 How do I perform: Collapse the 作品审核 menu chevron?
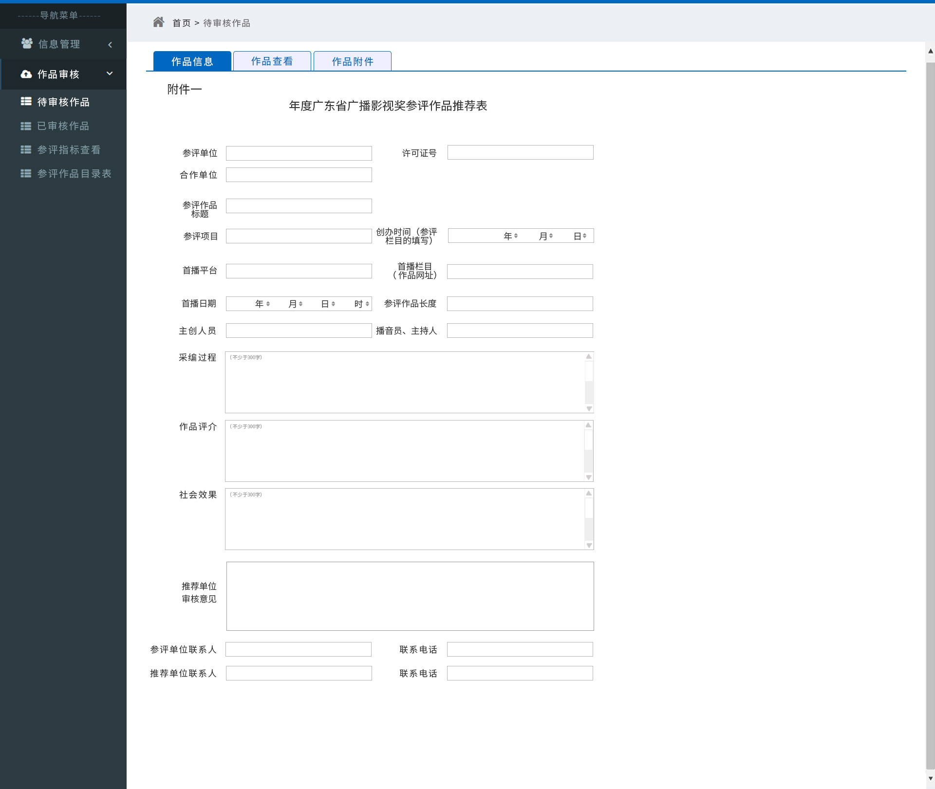point(110,73)
